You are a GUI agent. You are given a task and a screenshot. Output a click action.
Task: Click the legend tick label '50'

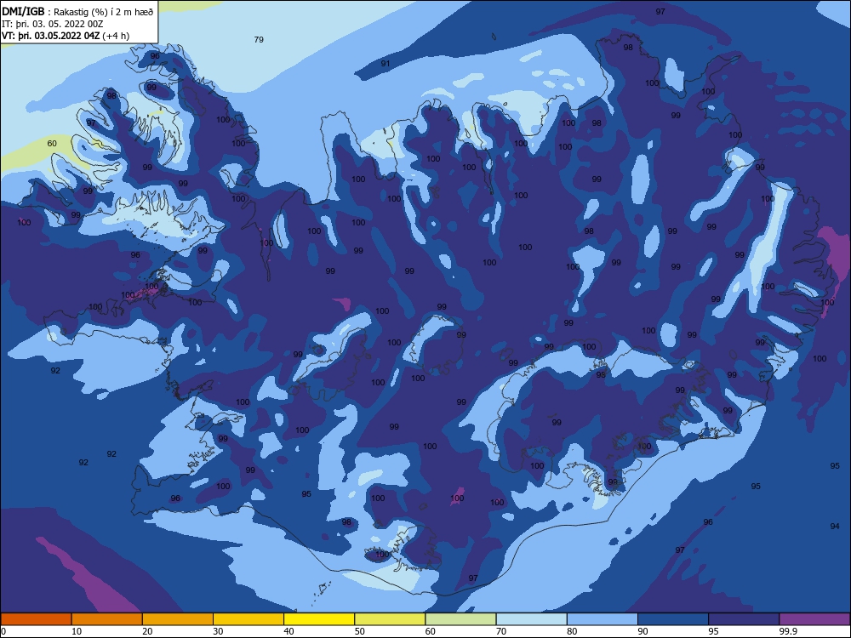[360, 631]
